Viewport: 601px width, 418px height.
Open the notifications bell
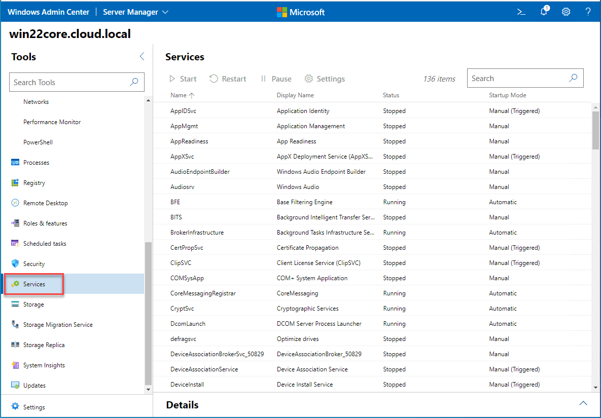pyautogui.click(x=543, y=11)
